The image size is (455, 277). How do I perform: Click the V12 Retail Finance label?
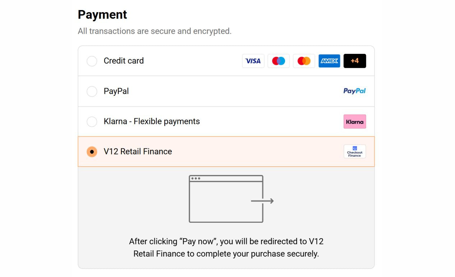coord(138,152)
